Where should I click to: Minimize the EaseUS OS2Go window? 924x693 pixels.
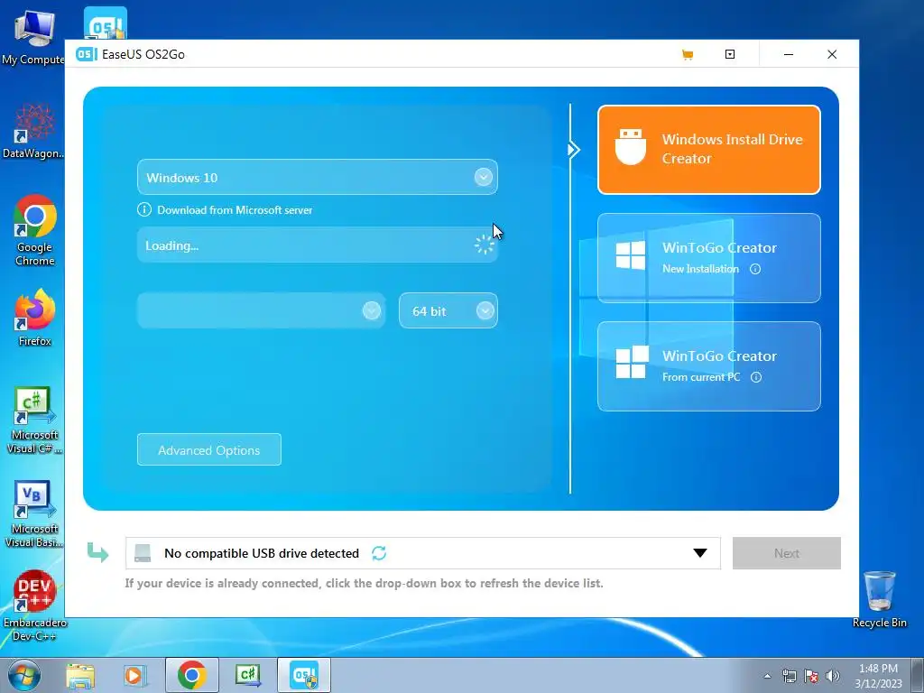[x=789, y=54]
